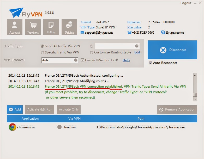Image resolution: width=204 pixels, height=159 pixels.
Task: Click Logout at the top right
Action: (186, 3)
